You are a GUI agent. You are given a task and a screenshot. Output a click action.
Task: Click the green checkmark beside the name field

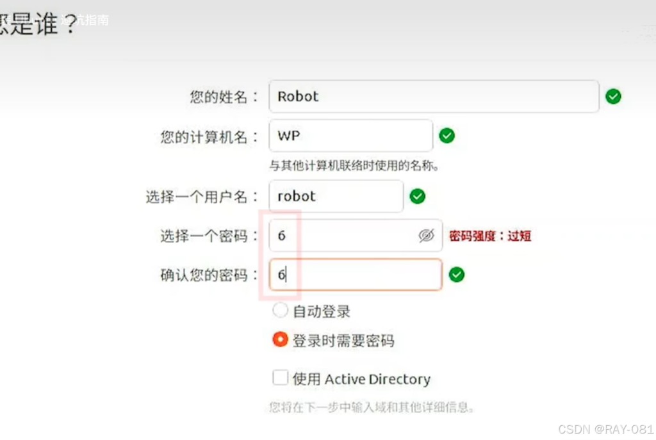point(613,97)
